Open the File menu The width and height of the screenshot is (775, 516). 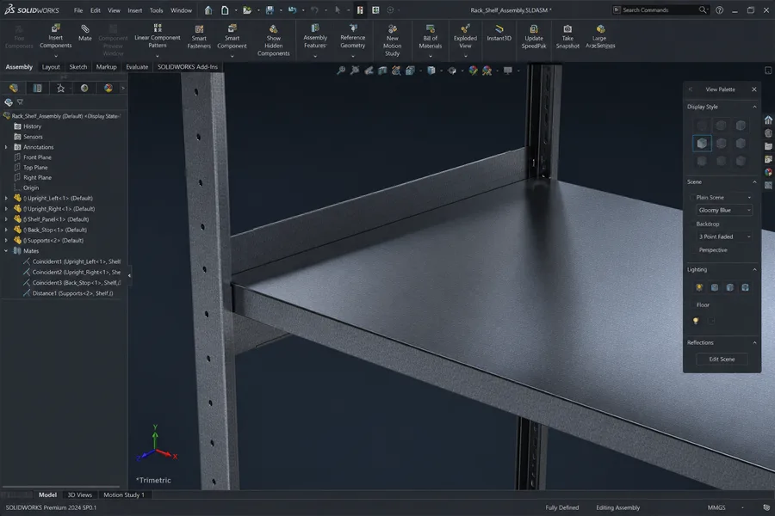tap(78, 9)
